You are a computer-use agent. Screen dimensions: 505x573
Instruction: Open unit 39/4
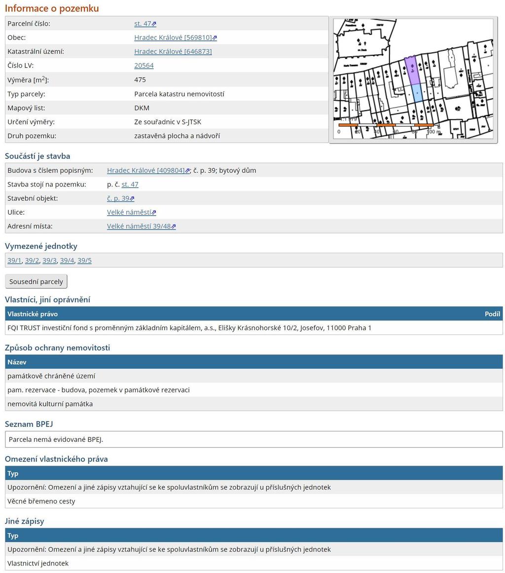coord(67,261)
